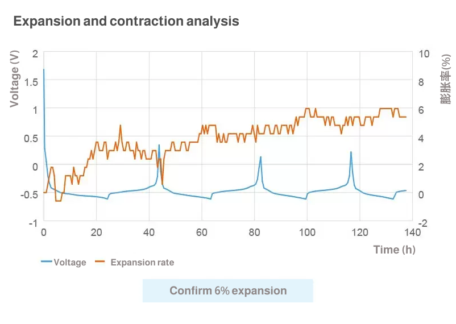Select the chart title Expansion and contraction analysis

point(126,22)
